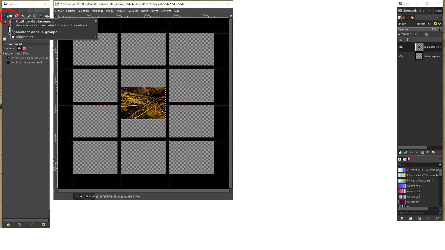Toggle the Auto button in Layers dock

pos(438,11)
